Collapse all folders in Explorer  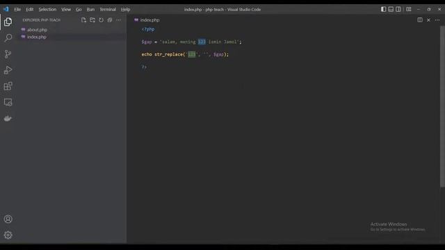pos(110,20)
